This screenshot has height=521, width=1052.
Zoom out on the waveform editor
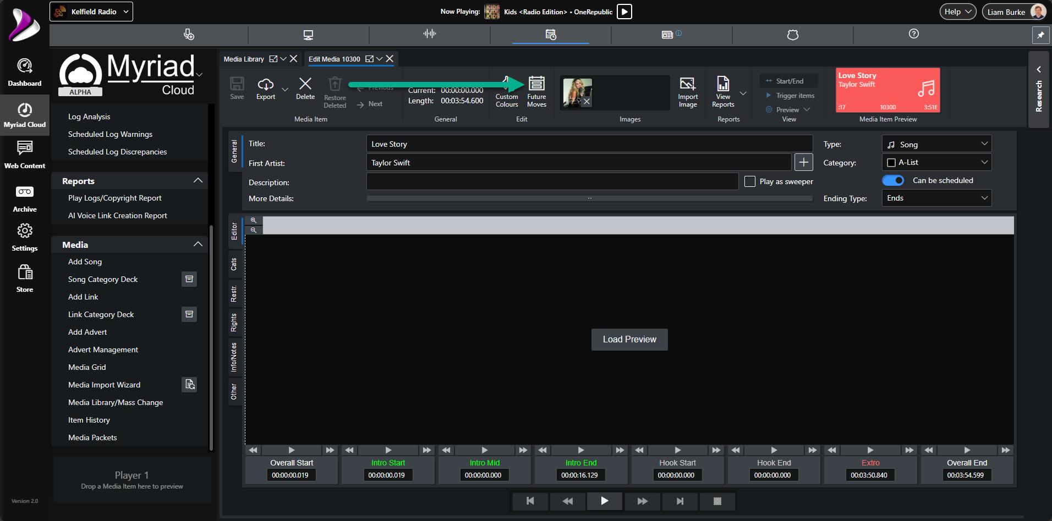(x=254, y=230)
